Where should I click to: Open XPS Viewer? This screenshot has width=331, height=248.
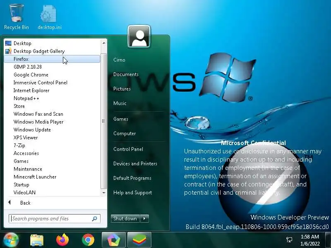pos(52,138)
